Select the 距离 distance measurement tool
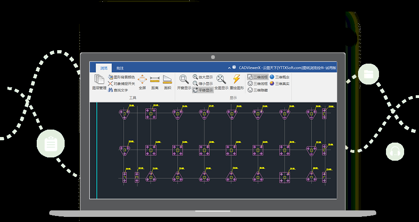Screen dimensions: 419x222 pyautogui.click(x=155, y=82)
